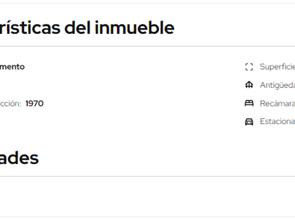This screenshot has width=295, height=221.
Task: Click the cut-off "ades" section heading
Action: click(19, 158)
